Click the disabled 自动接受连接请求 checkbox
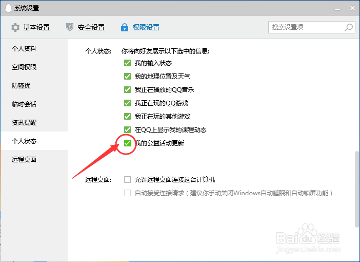Viewport: 360px width, 262px height. click(x=127, y=193)
